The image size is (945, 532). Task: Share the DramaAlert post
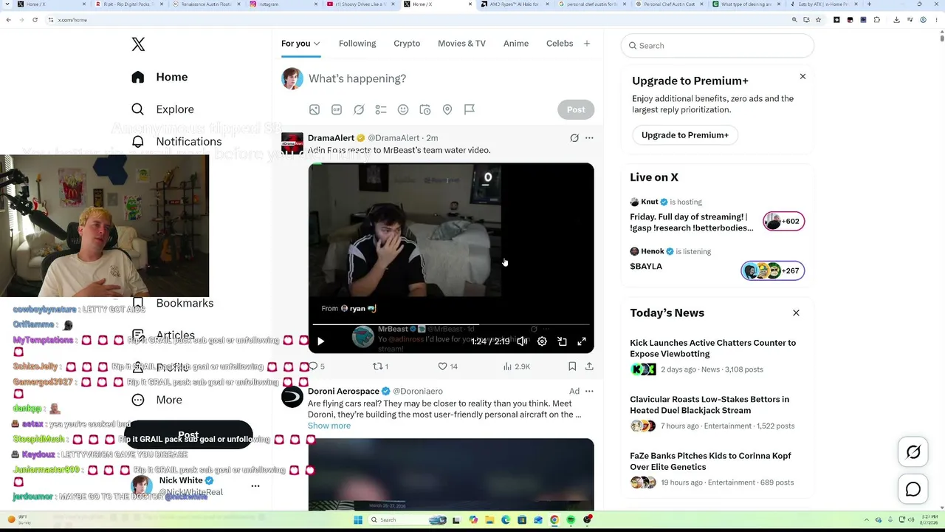point(589,366)
